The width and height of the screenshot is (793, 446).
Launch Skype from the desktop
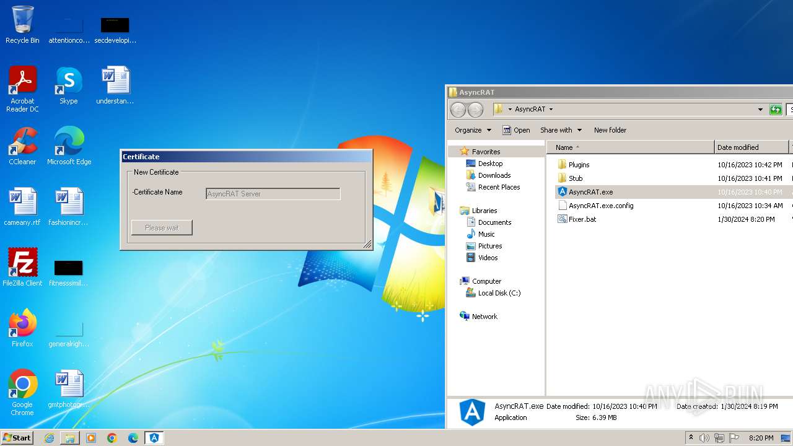(x=69, y=85)
